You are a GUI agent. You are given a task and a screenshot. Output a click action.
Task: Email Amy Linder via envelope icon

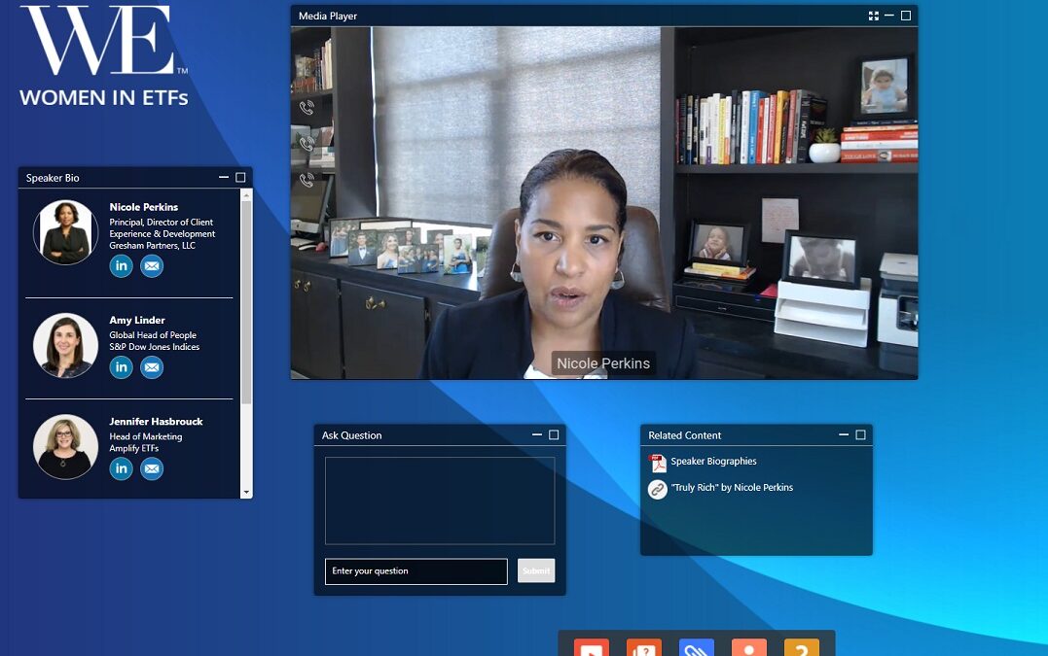pos(152,367)
